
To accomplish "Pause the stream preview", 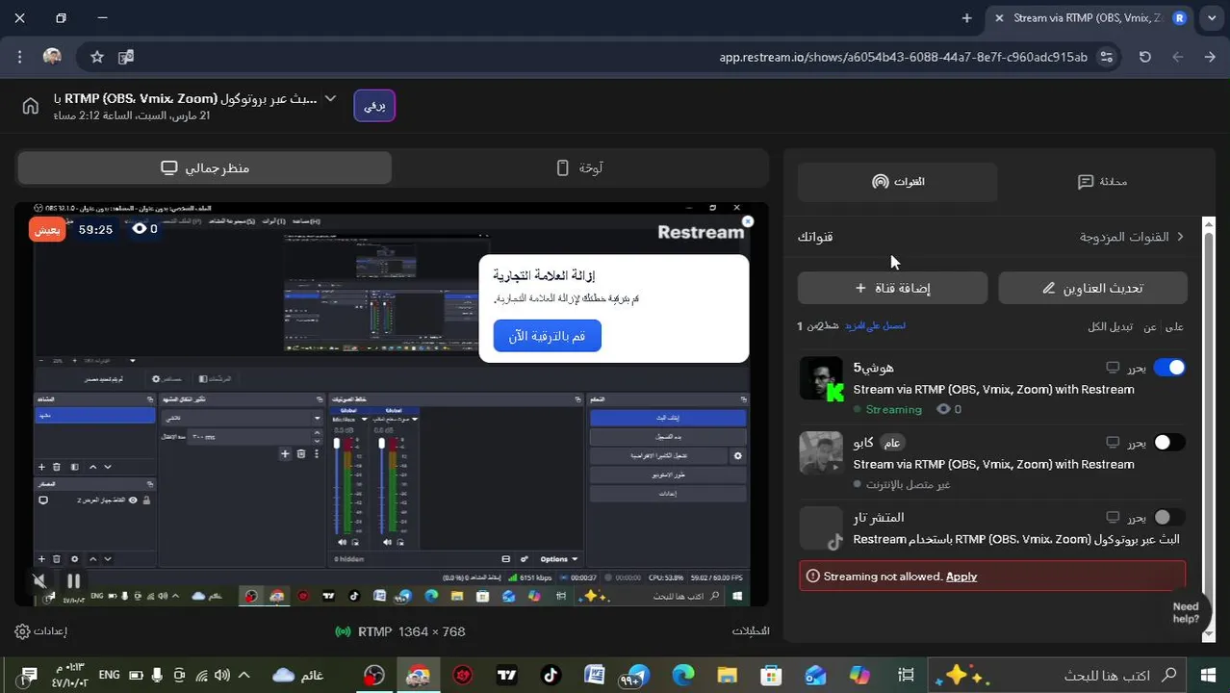I will pyautogui.click(x=73, y=580).
